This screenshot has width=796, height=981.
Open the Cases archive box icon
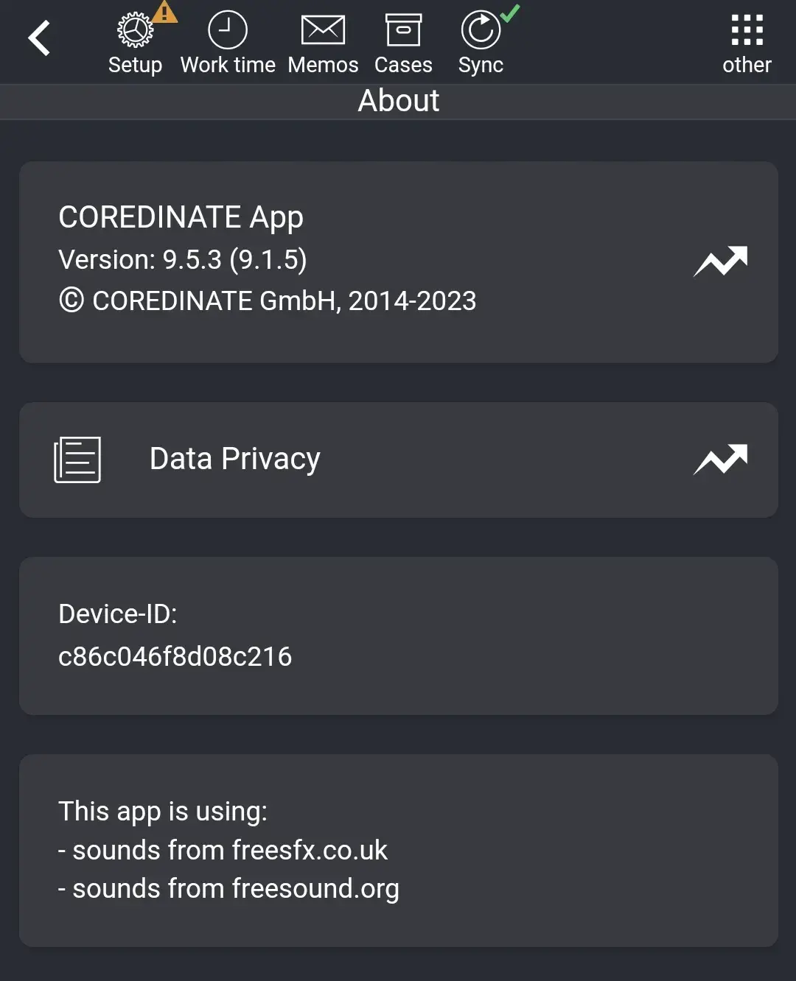[403, 29]
